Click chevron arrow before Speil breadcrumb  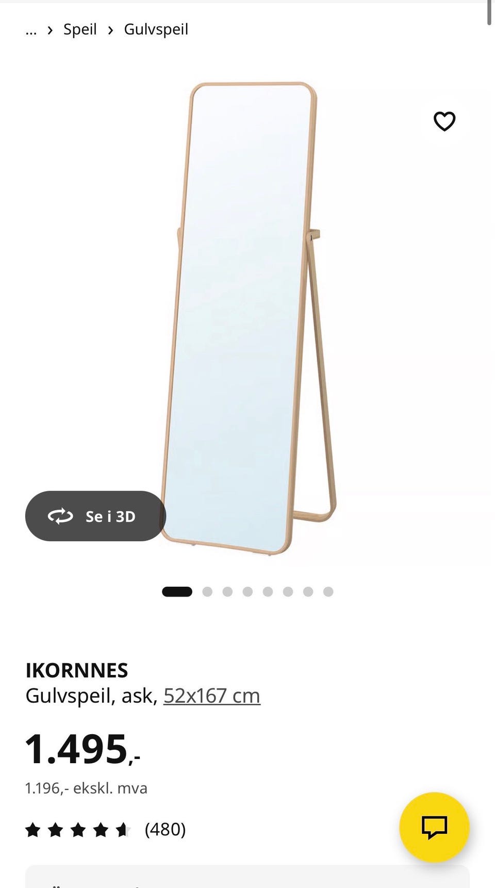click(x=50, y=30)
